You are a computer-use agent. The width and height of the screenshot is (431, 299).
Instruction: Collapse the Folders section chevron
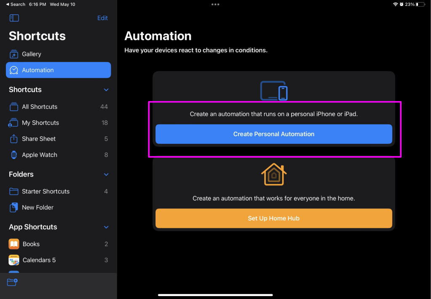106,175
